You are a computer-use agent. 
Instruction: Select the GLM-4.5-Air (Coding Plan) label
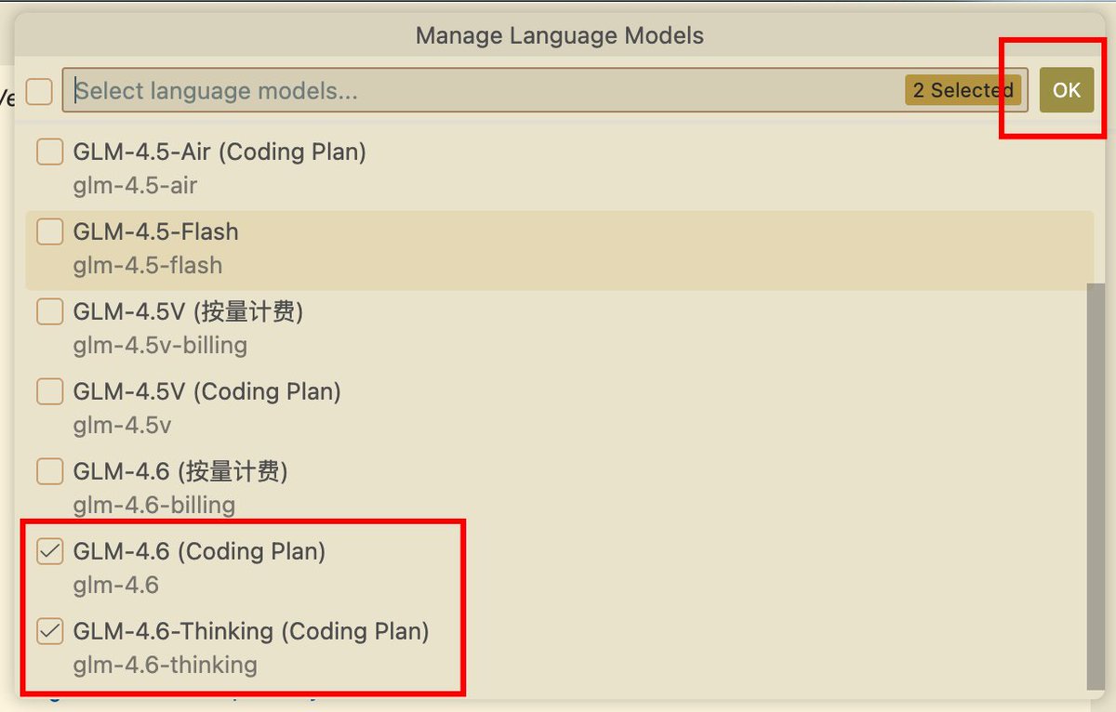[219, 152]
